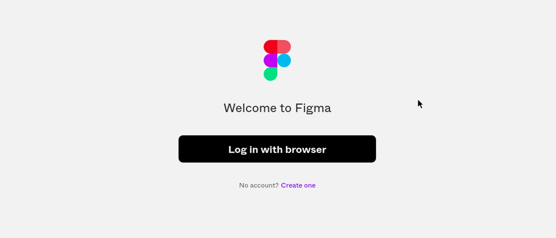Click the red top-left logo segment

click(270, 47)
